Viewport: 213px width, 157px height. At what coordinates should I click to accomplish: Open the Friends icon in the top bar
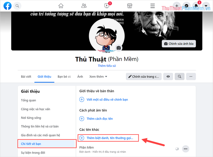coord(84,6)
